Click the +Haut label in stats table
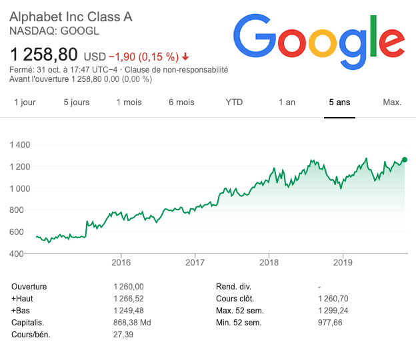 point(23,298)
